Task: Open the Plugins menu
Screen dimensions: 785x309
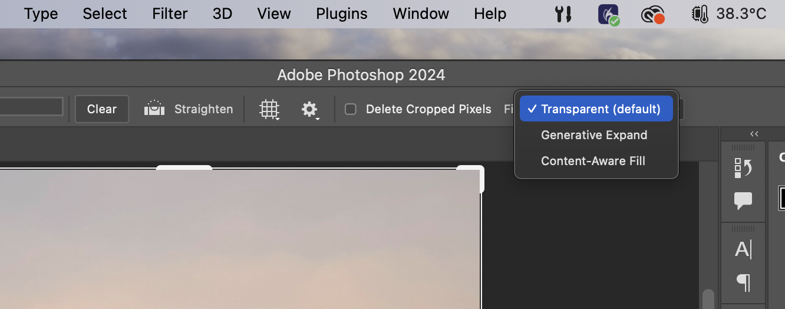Action: click(341, 14)
